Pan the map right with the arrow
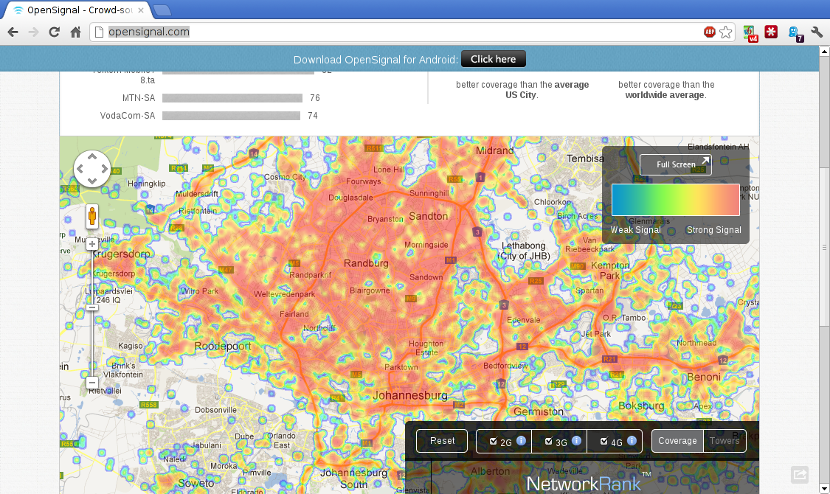 coord(104,169)
